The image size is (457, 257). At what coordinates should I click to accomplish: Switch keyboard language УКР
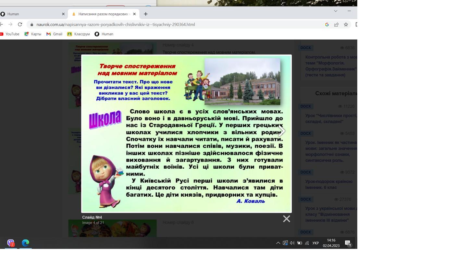click(315, 243)
